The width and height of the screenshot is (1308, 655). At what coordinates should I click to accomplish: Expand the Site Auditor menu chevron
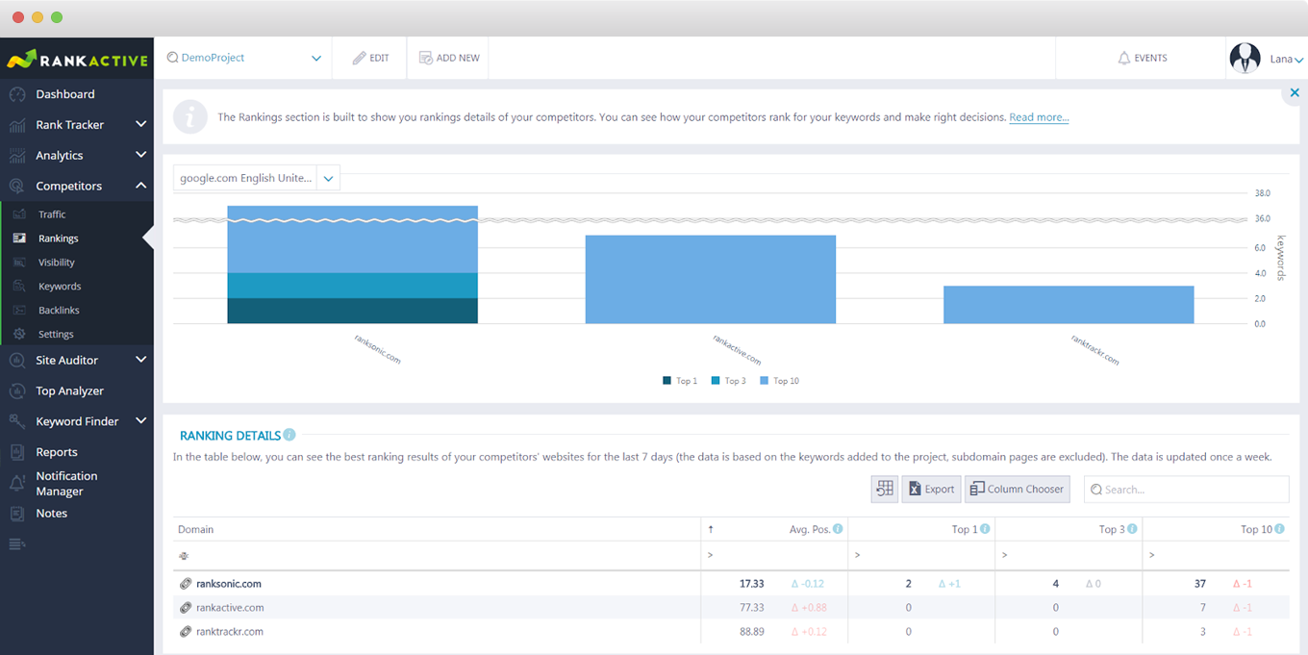pos(141,360)
